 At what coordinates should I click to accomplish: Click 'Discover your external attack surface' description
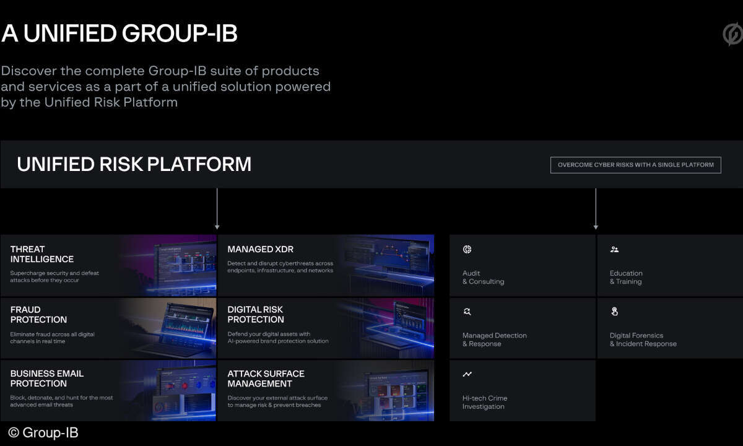click(277, 401)
